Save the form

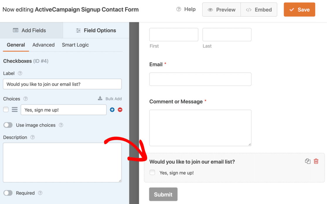coord(299,10)
